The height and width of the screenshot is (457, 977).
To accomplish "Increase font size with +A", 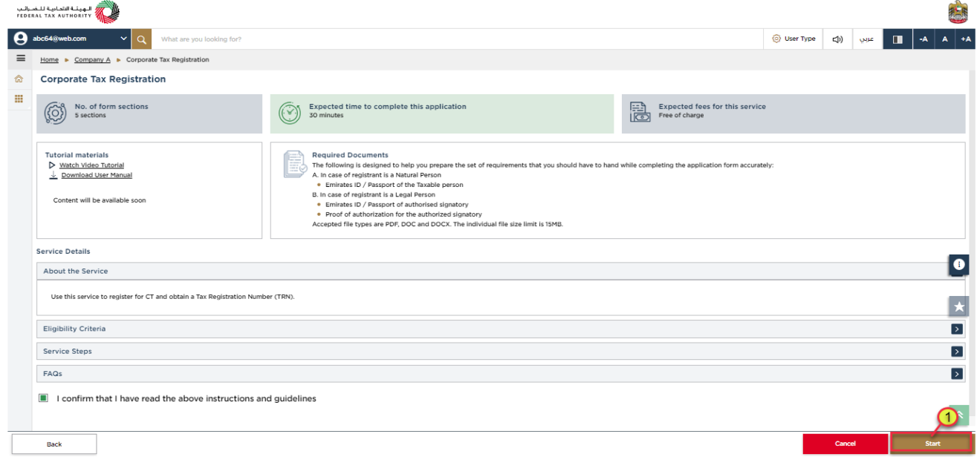I will [966, 39].
